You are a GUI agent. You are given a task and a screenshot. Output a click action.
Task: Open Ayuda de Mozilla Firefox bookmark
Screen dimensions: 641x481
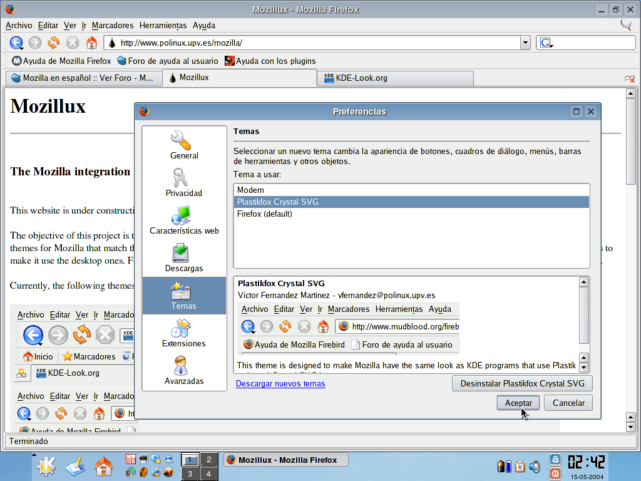pos(62,61)
